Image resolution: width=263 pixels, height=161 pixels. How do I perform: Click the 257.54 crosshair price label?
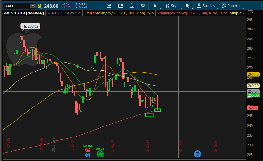click(x=253, y=91)
